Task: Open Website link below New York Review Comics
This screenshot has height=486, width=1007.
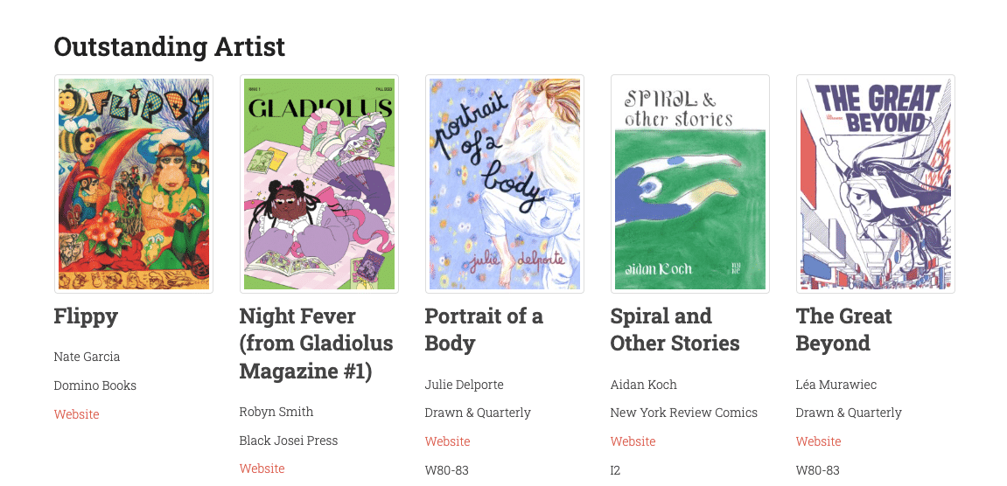Action: tap(633, 441)
